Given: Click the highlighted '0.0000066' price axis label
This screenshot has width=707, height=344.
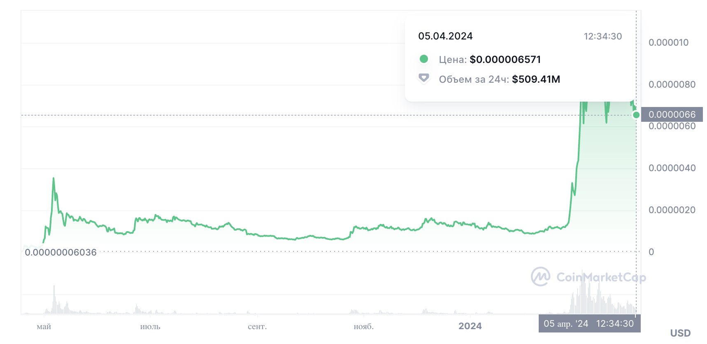Looking at the screenshot, I should (672, 114).
